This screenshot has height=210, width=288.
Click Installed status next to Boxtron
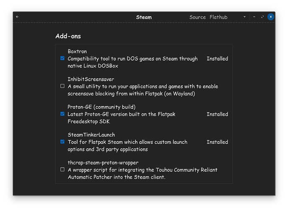tap(217, 58)
